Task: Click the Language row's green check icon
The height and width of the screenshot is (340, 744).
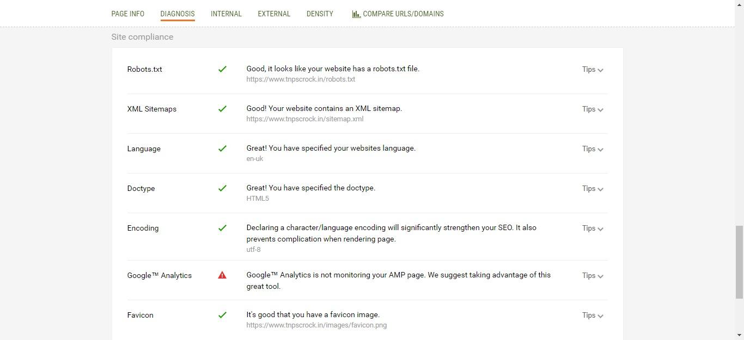Action: [222, 149]
